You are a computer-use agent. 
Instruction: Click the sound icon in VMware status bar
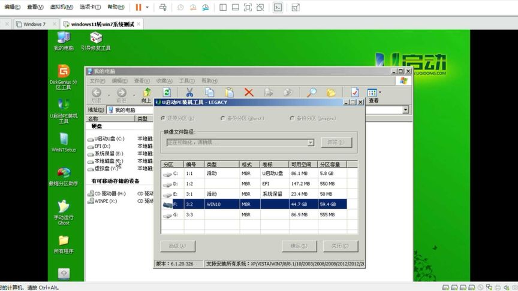(506, 287)
